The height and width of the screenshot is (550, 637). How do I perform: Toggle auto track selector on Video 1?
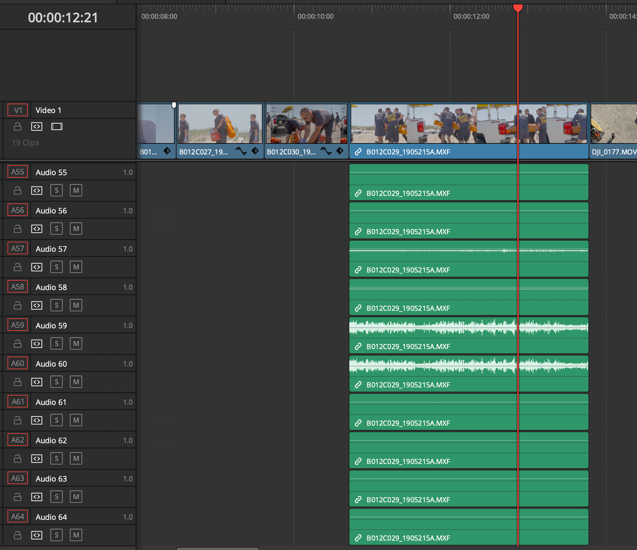37,127
